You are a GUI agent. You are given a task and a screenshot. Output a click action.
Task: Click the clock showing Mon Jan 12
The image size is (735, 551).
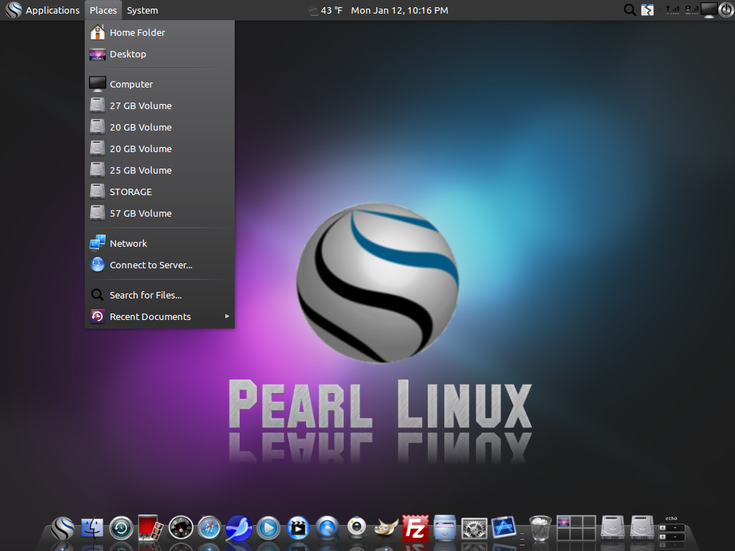pyautogui.click(x=399, y=10)
